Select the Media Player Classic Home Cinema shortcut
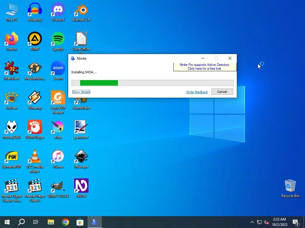Screen dimensions: 305x228 [12, 190]
